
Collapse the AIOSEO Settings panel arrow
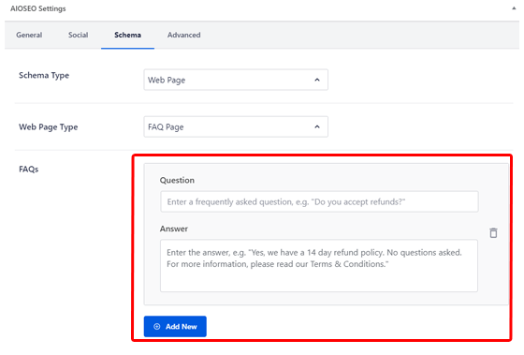pos(514,8)
